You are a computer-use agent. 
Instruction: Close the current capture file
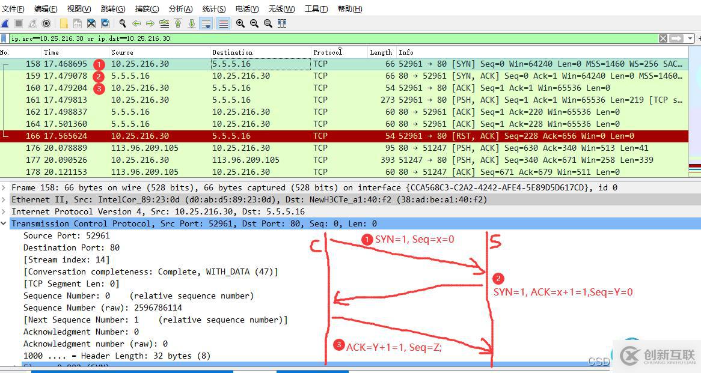coord(91,23)
